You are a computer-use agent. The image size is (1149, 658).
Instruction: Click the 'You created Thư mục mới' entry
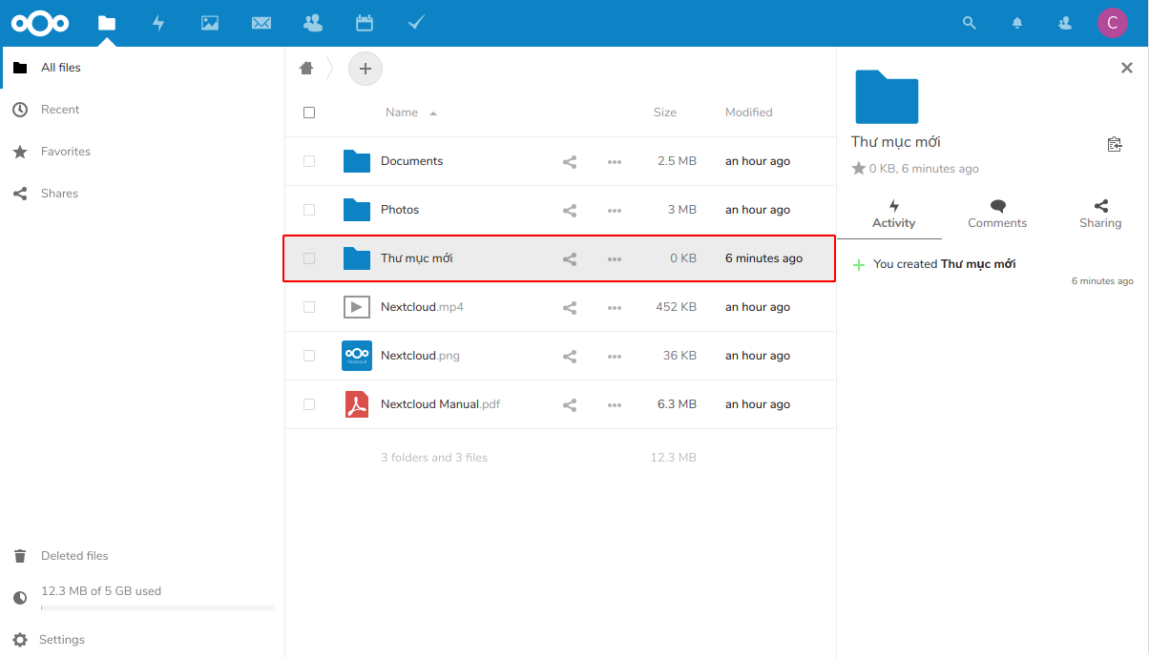pyautogui.click(x=945, y=264)
